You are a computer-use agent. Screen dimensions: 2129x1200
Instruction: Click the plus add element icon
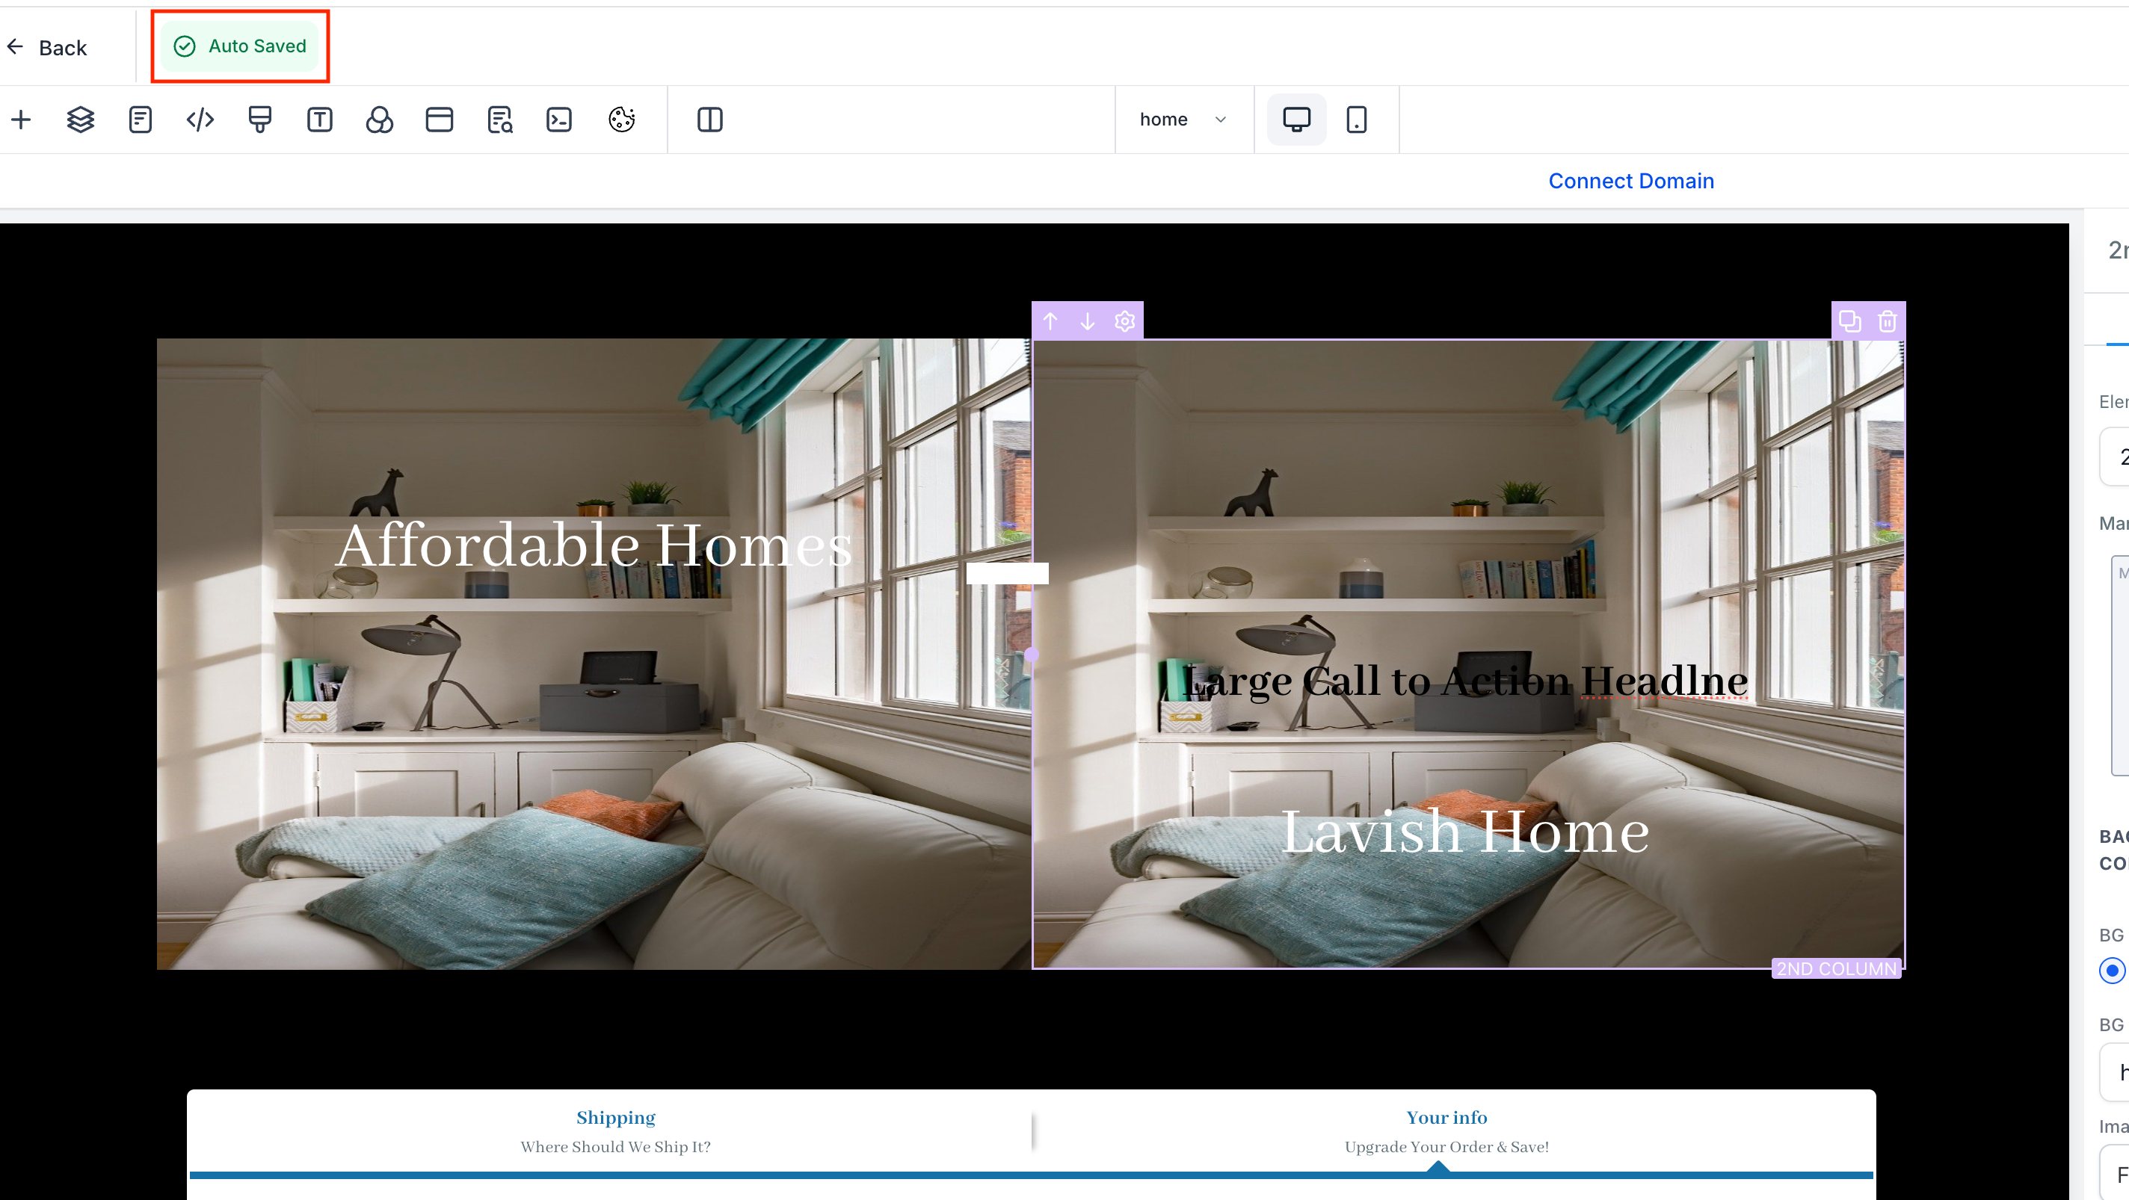(22, 120)
